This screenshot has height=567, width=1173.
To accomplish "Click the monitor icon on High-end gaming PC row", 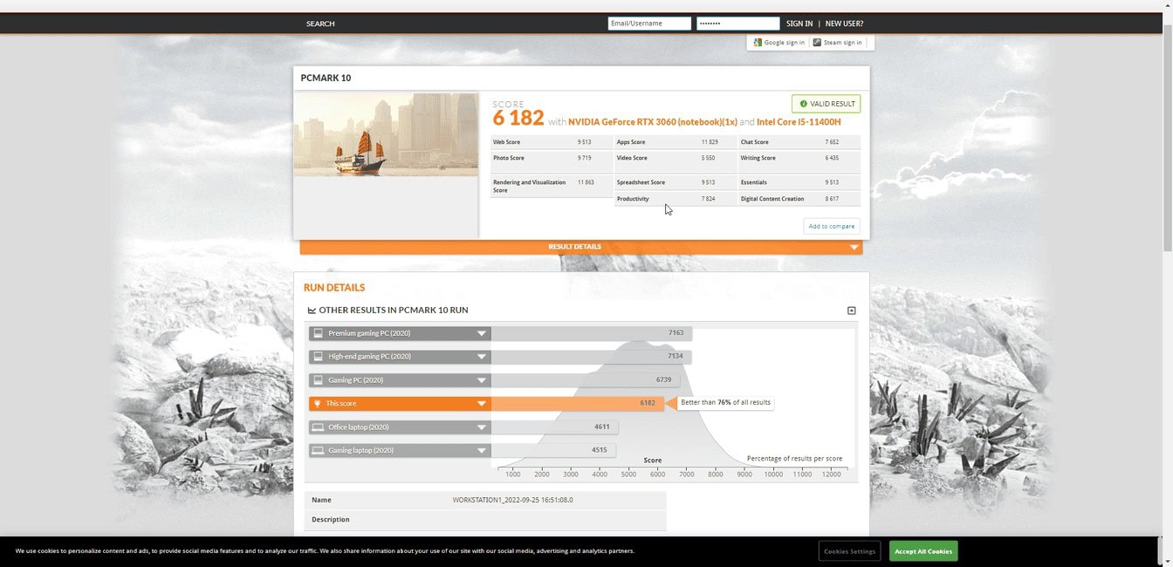I will tap(319, 357).
